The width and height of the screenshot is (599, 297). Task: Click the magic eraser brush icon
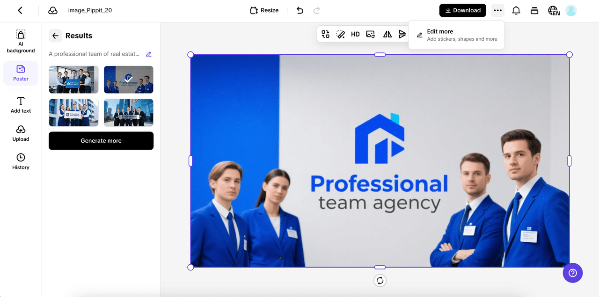(x=341, y=34)
